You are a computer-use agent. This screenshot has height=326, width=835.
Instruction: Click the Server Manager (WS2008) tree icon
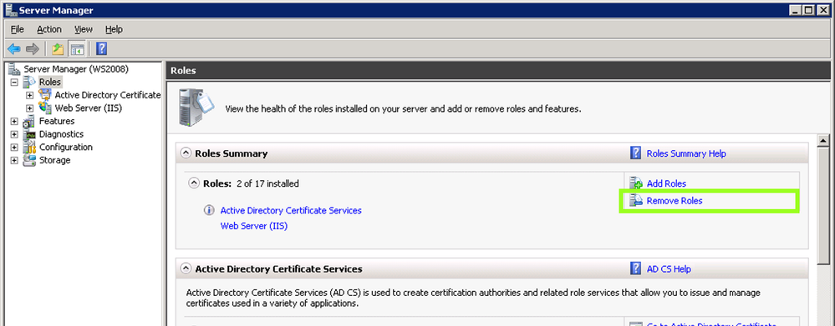pyautogui.click(x=15, y=69)
